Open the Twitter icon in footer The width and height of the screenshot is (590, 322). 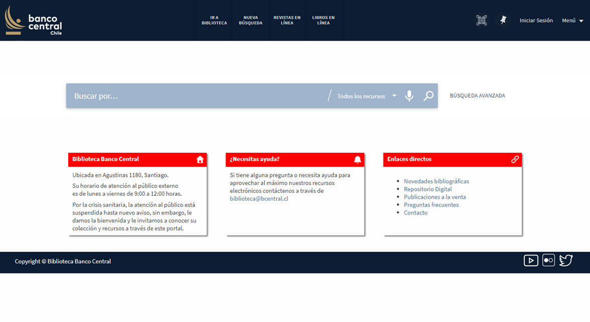point(566,260)
